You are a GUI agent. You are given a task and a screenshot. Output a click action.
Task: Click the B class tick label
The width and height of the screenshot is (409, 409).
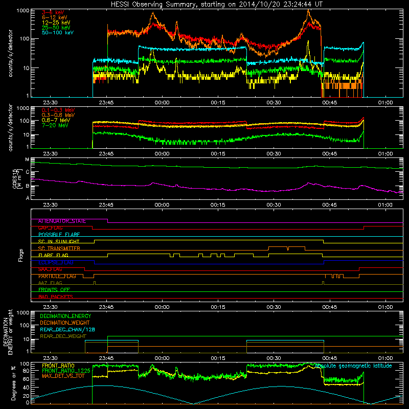pos(28,186)
